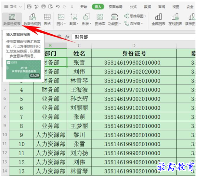Click the 姓名 header cell
This screenshot has height=177, width=197.
[x=79, y=53]
